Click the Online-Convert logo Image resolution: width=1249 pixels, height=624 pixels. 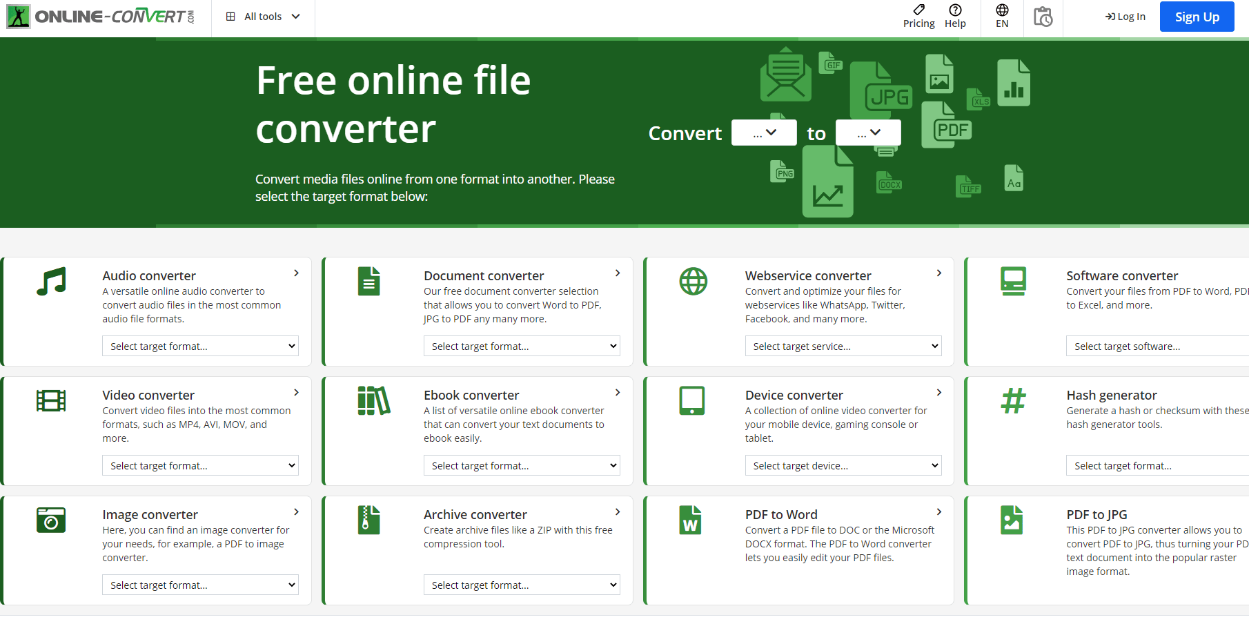pos(101,17)
